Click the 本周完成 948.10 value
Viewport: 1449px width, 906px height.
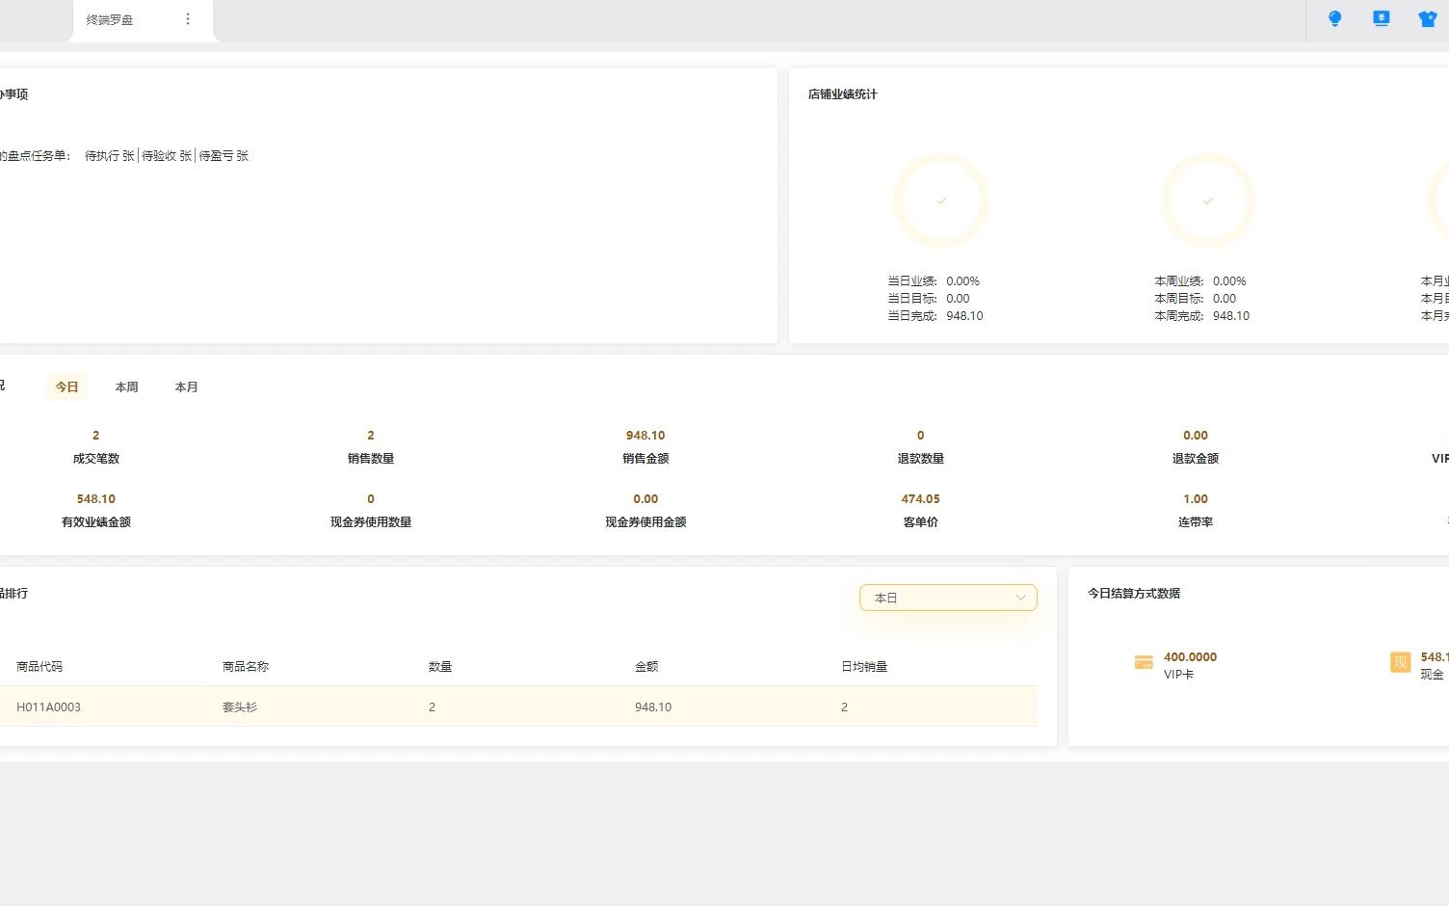(1231, 315)
